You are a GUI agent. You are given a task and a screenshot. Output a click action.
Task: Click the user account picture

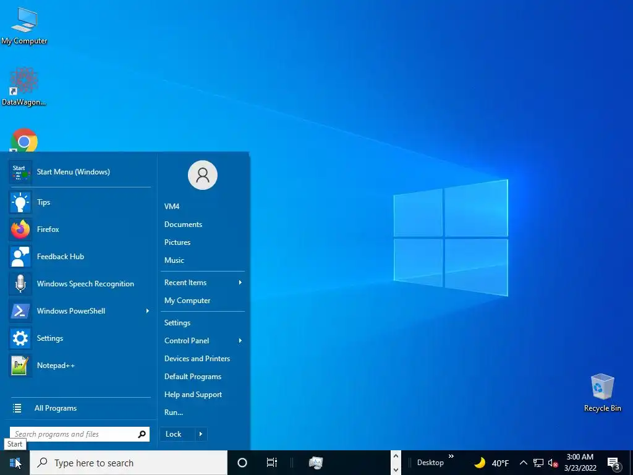(203, 175)
